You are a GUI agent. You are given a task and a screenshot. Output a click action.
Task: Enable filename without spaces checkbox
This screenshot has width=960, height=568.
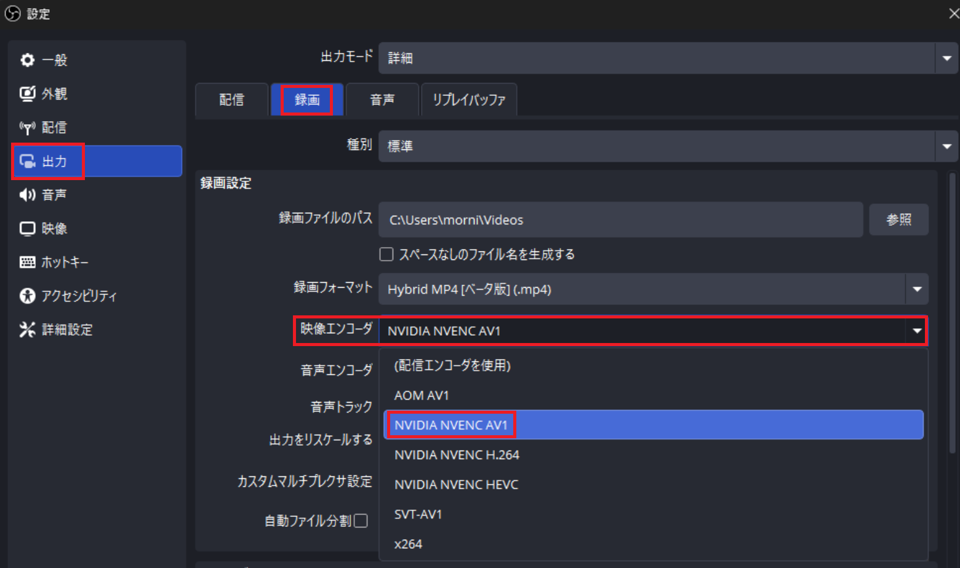(386, 254)
